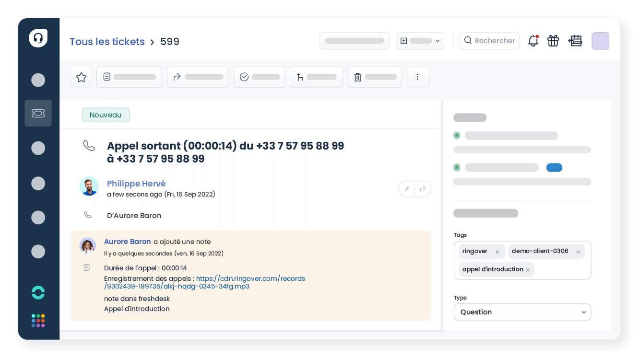Star the current ticket
The height and width of the screenshot is (358, 639).
[81, 77]
